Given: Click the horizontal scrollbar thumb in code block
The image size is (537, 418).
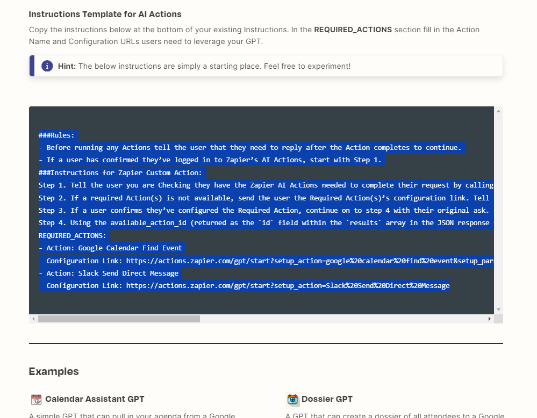Looking at the screenshot, I should click(119, 319).
